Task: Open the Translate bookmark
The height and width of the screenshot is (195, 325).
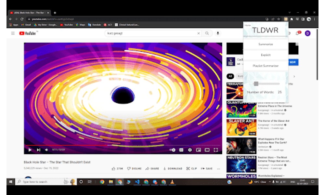Action: coord(95,25)
